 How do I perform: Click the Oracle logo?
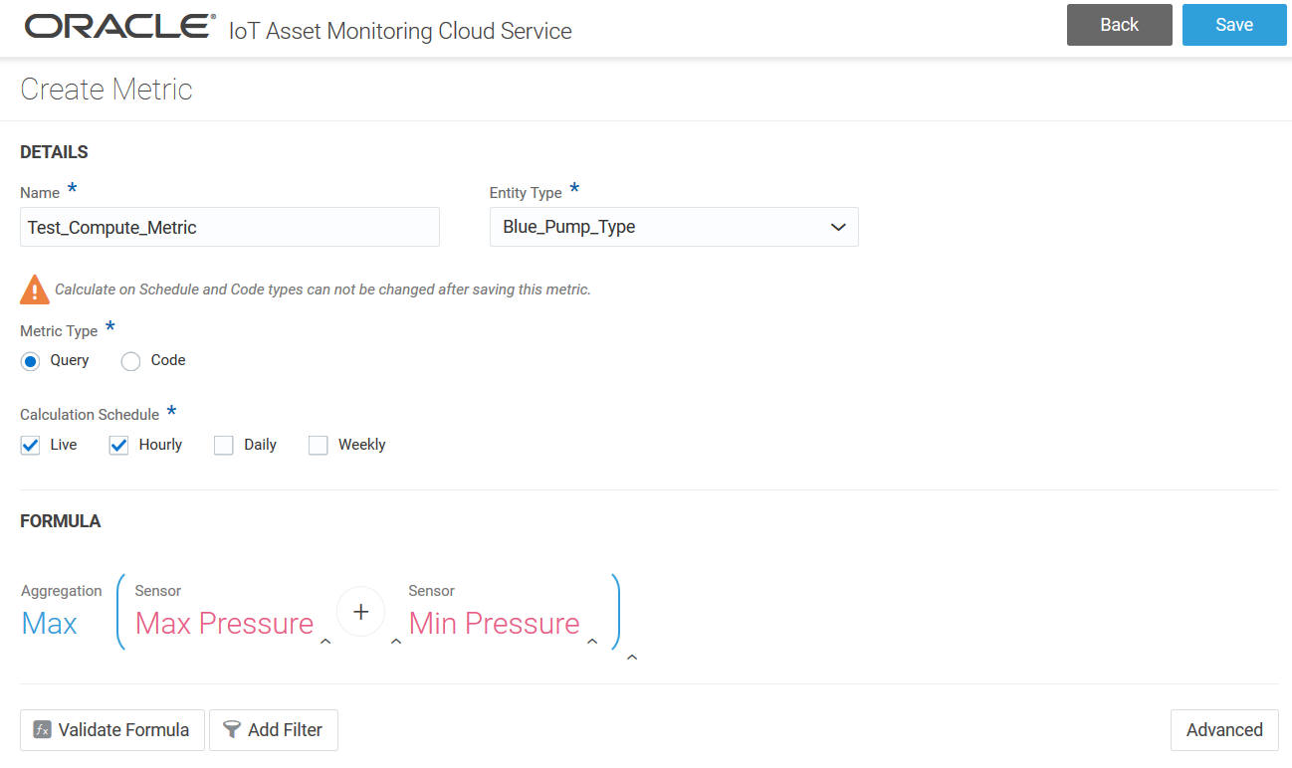(120, 27)
